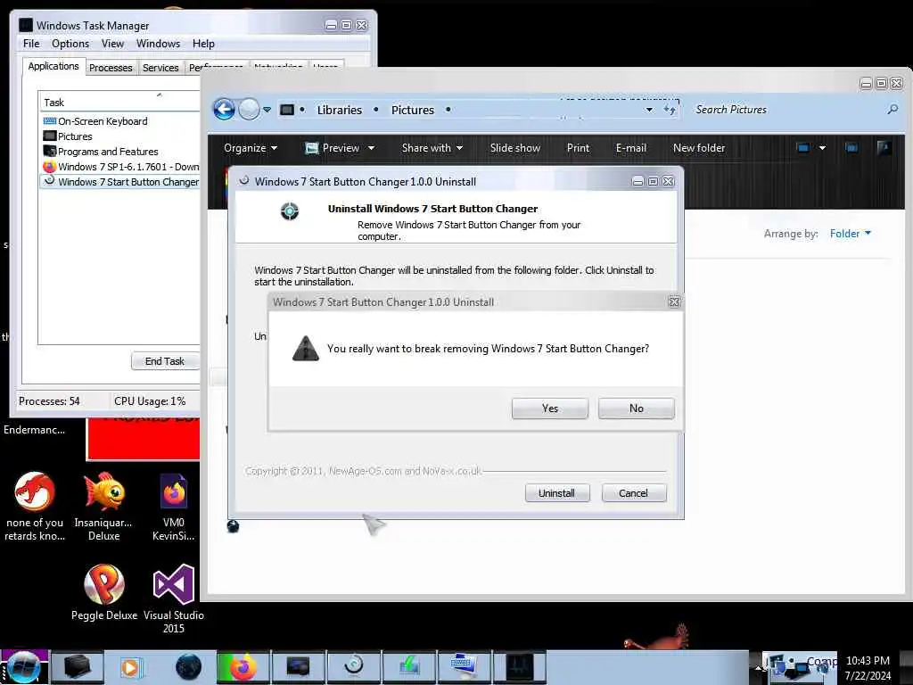
Task: Click the Preview toolbar button
Action: point(333,148)
